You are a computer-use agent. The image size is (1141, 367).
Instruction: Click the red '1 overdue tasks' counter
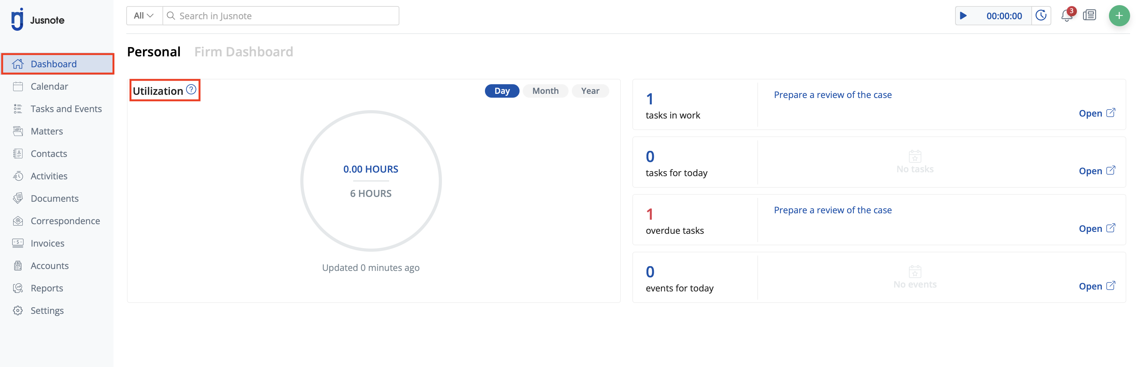pyautogui.click(x=675, y=221)
